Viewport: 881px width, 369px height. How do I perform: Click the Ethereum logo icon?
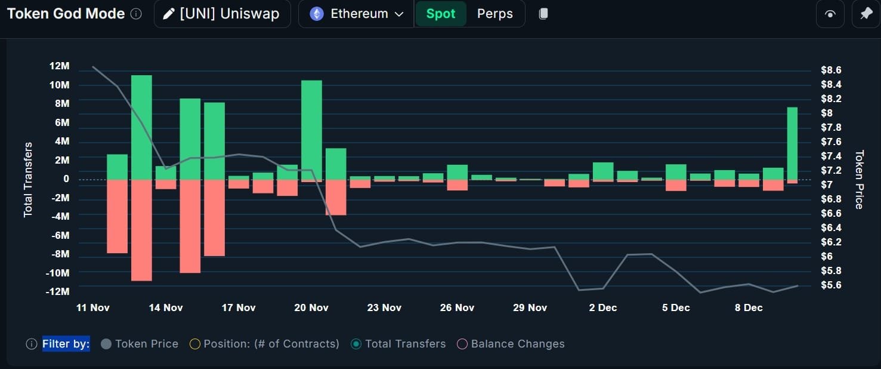316,14
